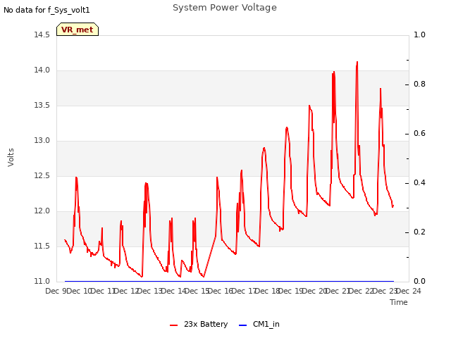Image resolution: width=451 pixels, height=338 pixels.
Task: Click the 11.5 left axis tick label
Action: [42, 246]
